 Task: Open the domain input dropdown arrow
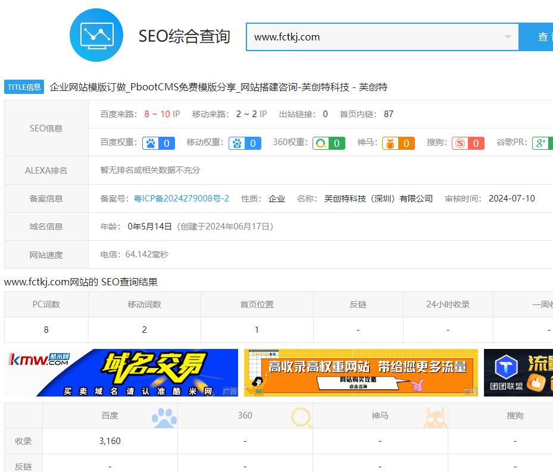(508, 37)
